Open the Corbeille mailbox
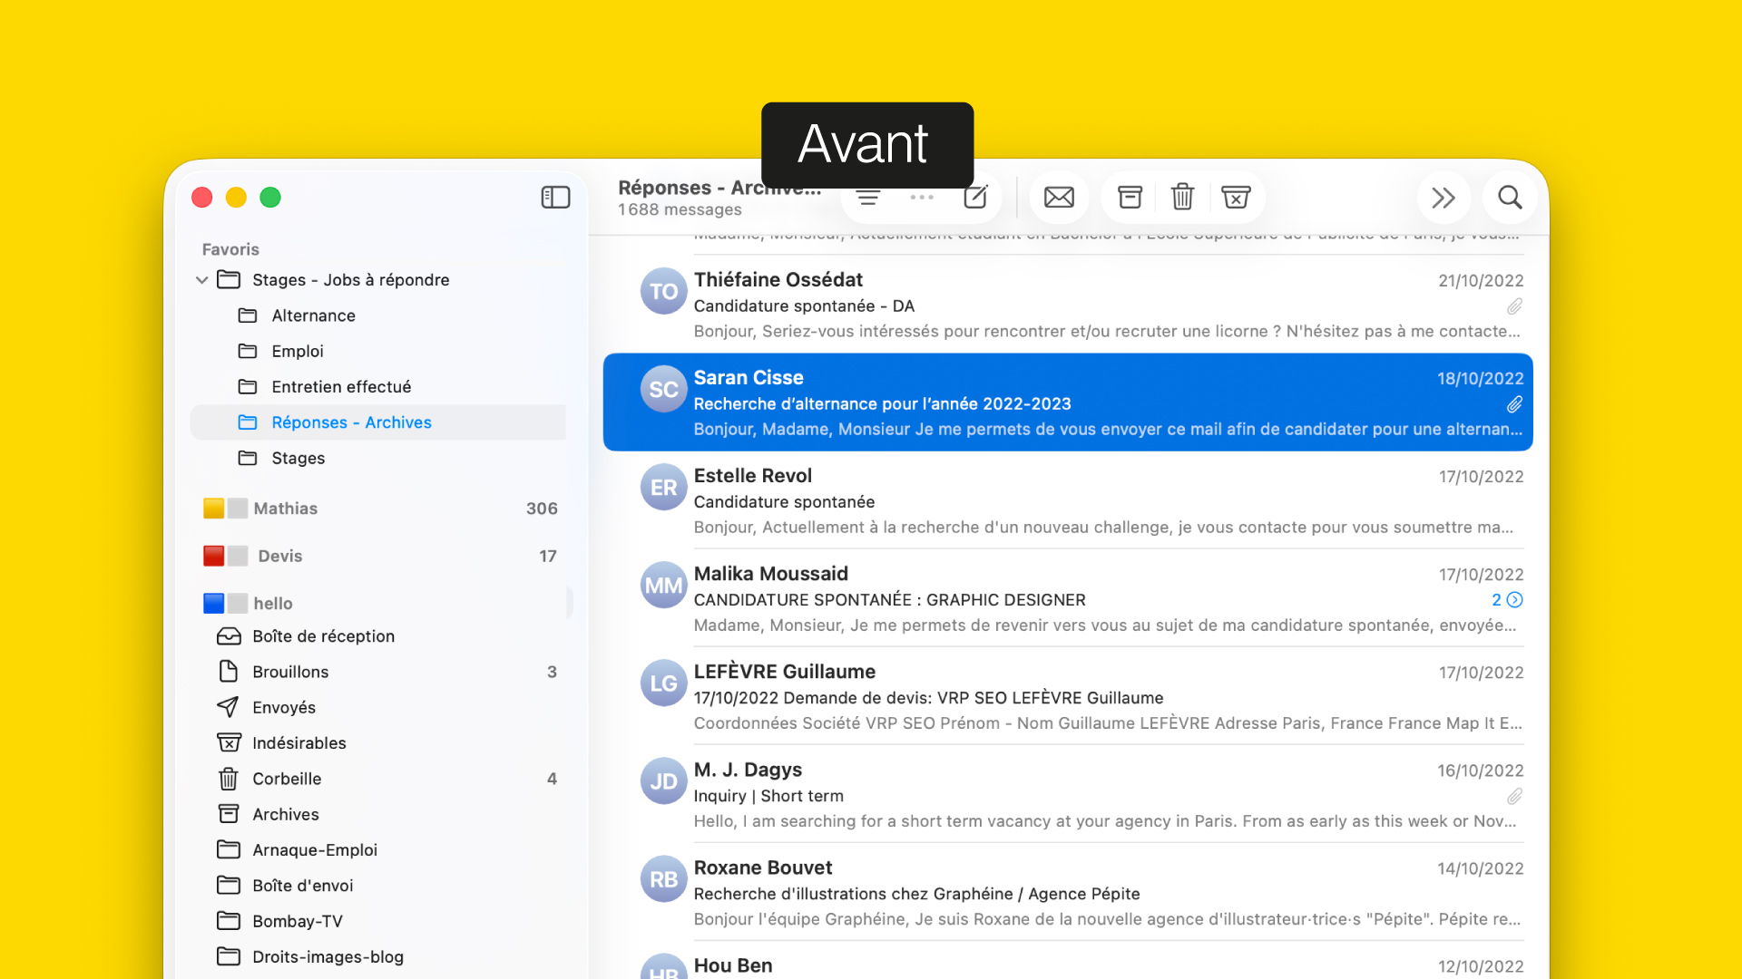Screen dimensions: 1742x979 point(287,779)
